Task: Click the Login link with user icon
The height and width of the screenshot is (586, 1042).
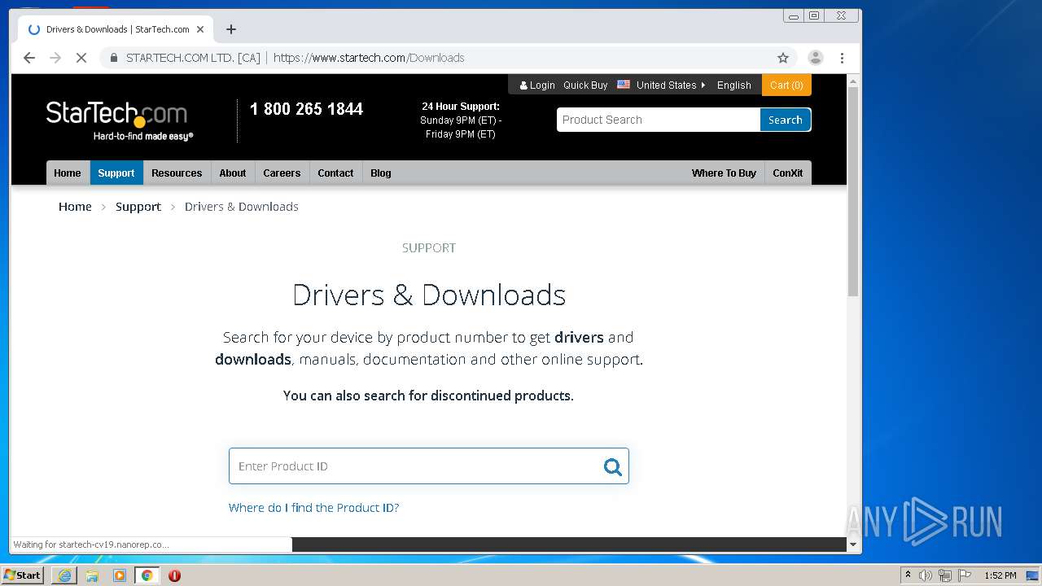Action: [x=537, y=85]
